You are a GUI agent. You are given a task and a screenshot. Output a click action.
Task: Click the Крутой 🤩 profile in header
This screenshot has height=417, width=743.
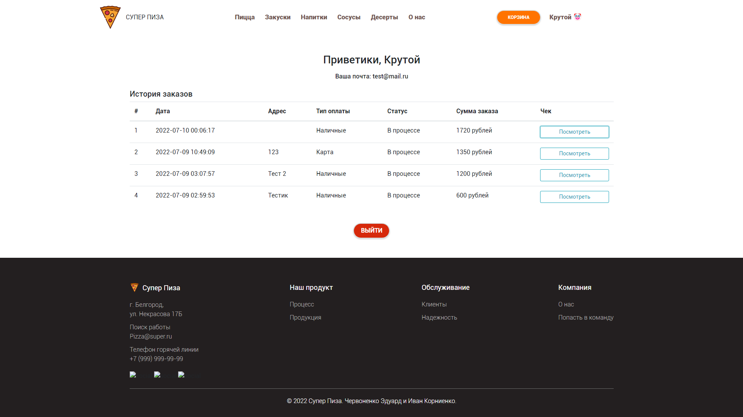pyautogui.click(x=565, y=17)
